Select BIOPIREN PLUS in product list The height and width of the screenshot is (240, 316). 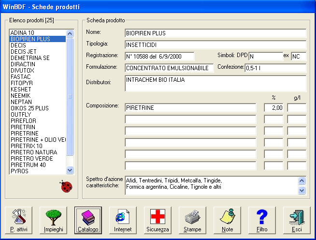[x=38, y=39]
